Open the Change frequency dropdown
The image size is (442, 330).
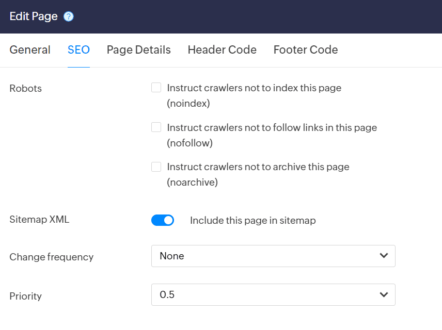(x=273, y=256)
